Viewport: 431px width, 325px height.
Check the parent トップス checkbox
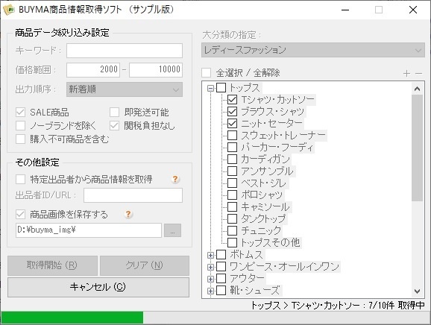pyautogui.click(x=221, y=88)
